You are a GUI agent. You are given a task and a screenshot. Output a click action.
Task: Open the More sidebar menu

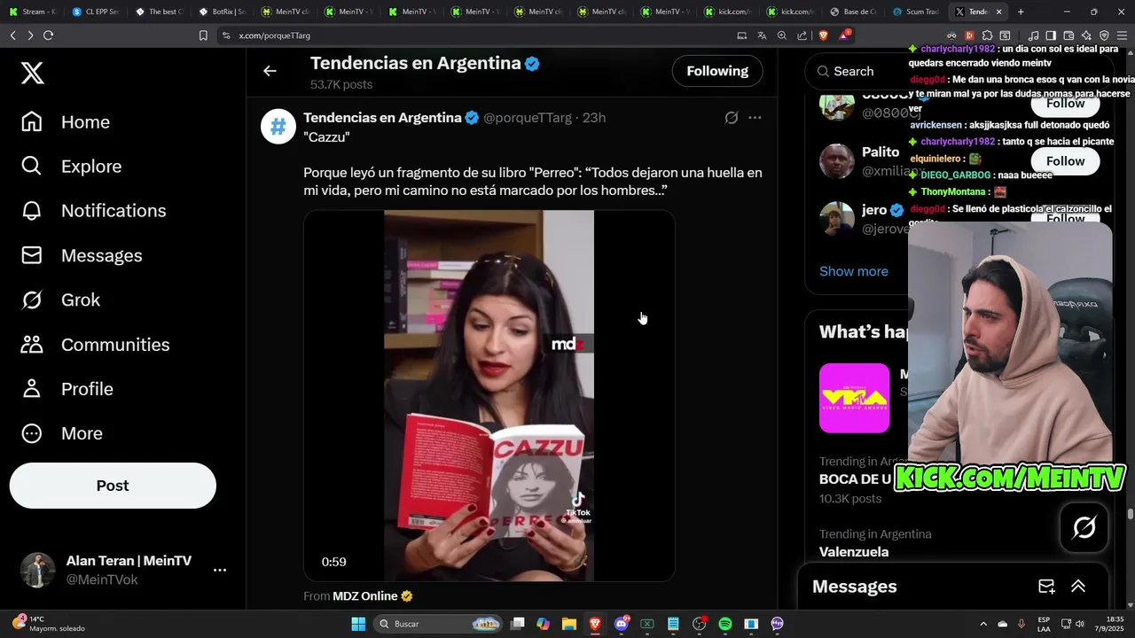pyautogui.click(x=62, y=433)
